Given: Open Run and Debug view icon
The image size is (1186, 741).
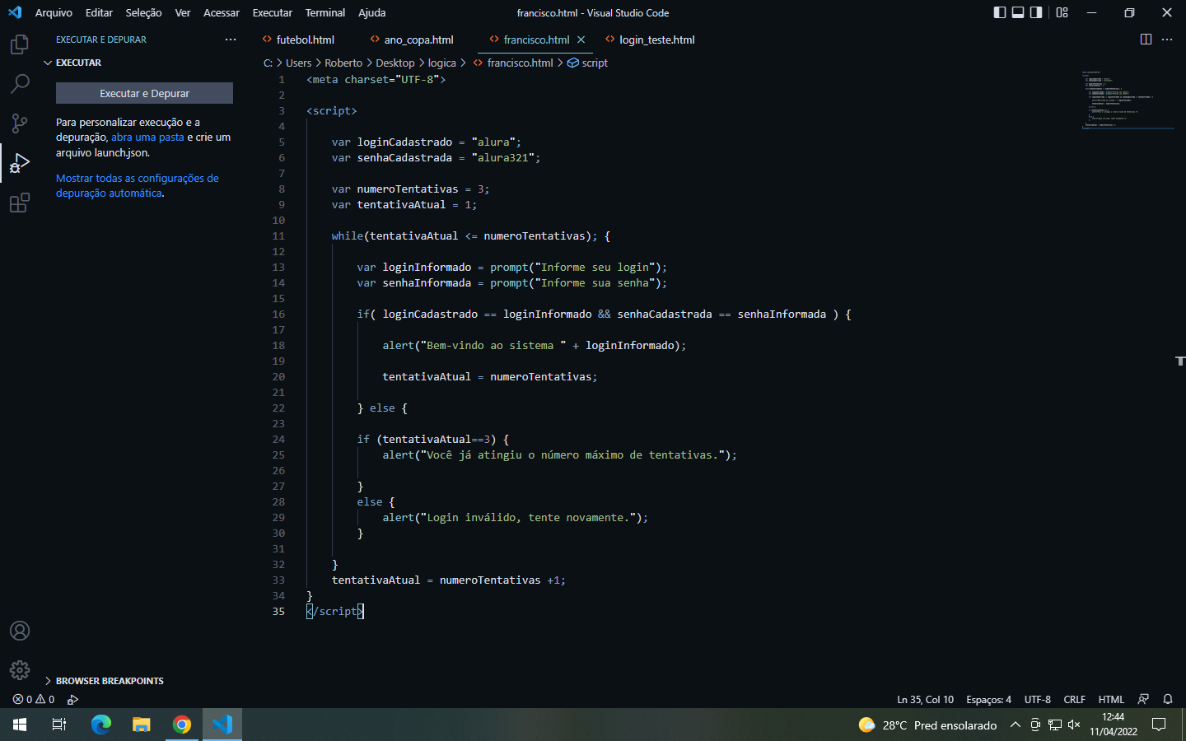Looking at the screenshot, I should coord(20,163).
